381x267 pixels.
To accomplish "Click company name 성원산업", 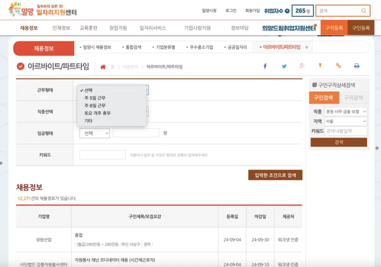I will (x=44, y=239).
